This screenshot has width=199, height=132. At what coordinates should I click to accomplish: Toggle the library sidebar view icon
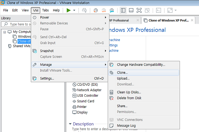(123, 10)
